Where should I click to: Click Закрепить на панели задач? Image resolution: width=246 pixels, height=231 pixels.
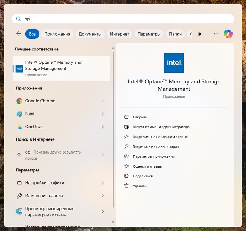tap(156, 146)
